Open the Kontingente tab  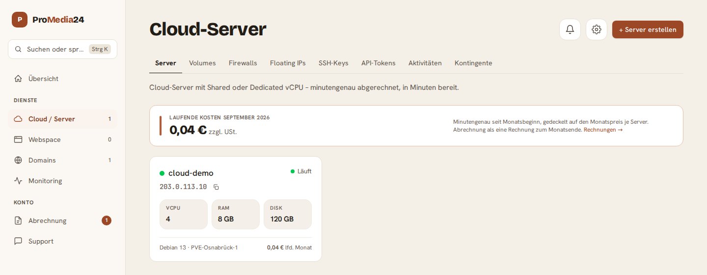[473, 63]
